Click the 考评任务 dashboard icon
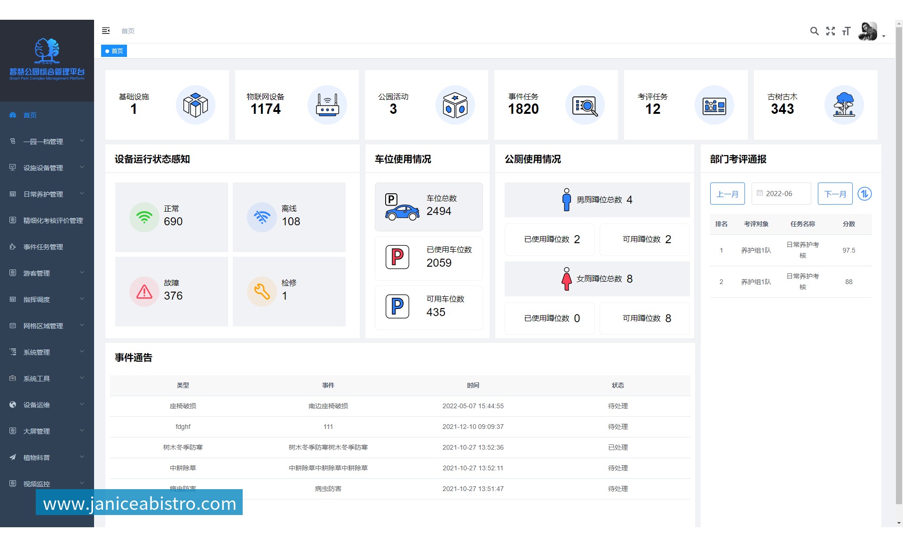This screenshot has width=903, height=547. pos(714,105)
